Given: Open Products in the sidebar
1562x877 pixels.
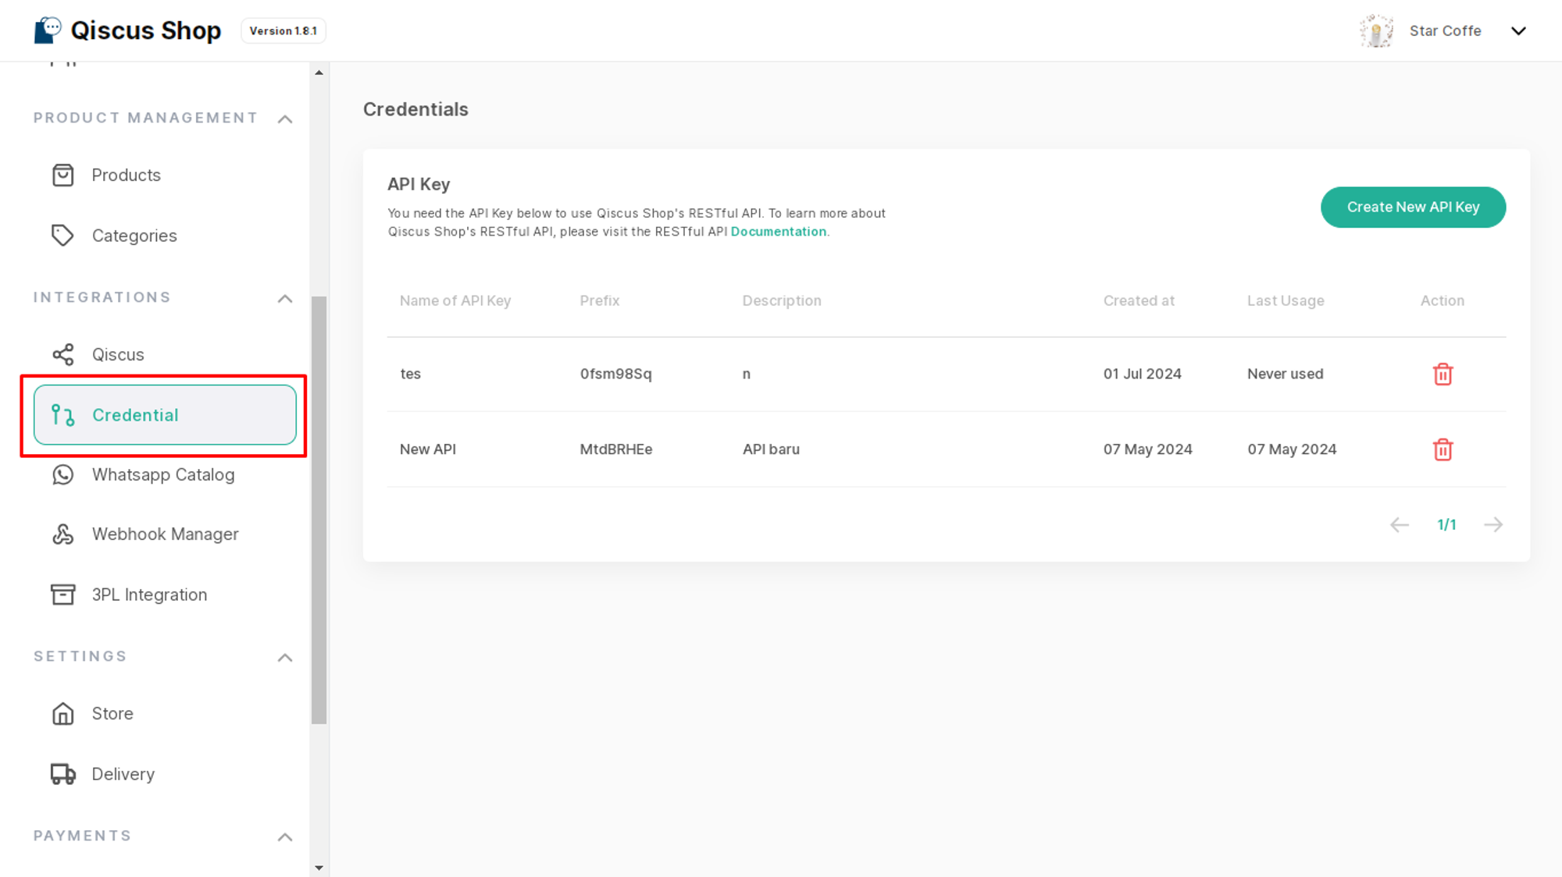Looking at the screenshot, I should point(165,175).
